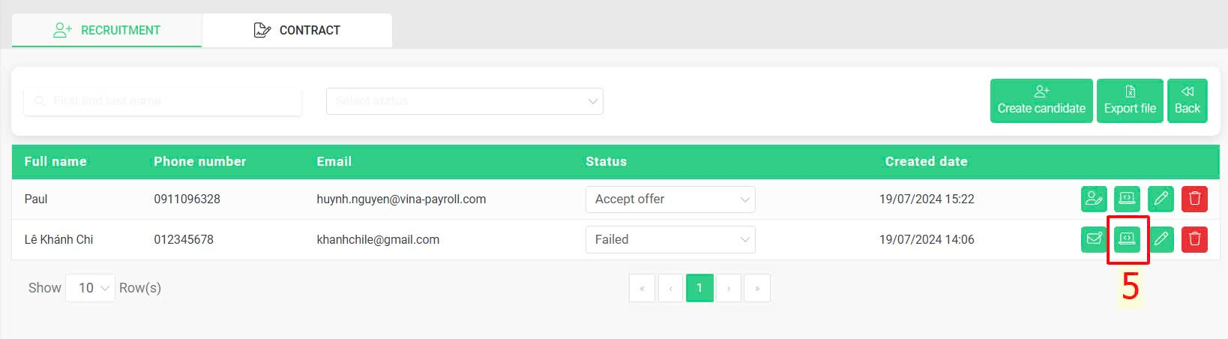The height and width of the screenshot is (339, 1228).
Task: Go to pagination page 1
Action: coord(699,288)
